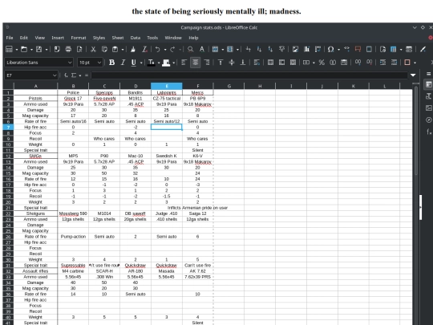Viewport: 433px width, 325px height.
Task: Insert special character with Omega icon
Action: pyautogui.click(x=330, y=49)
